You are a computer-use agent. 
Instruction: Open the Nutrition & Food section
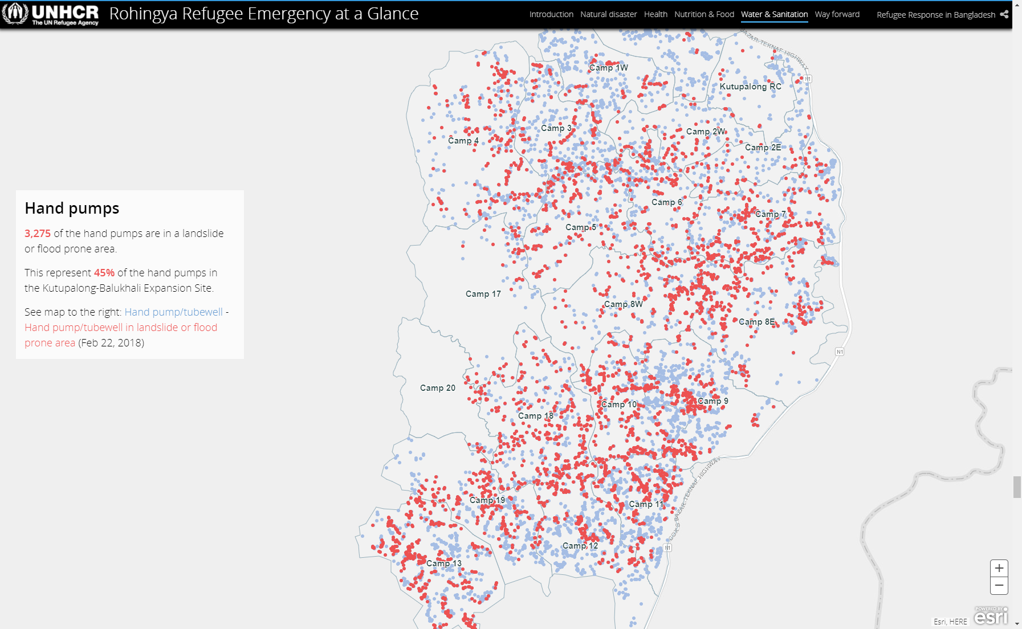pyautogui.click(x=704, y=14)
